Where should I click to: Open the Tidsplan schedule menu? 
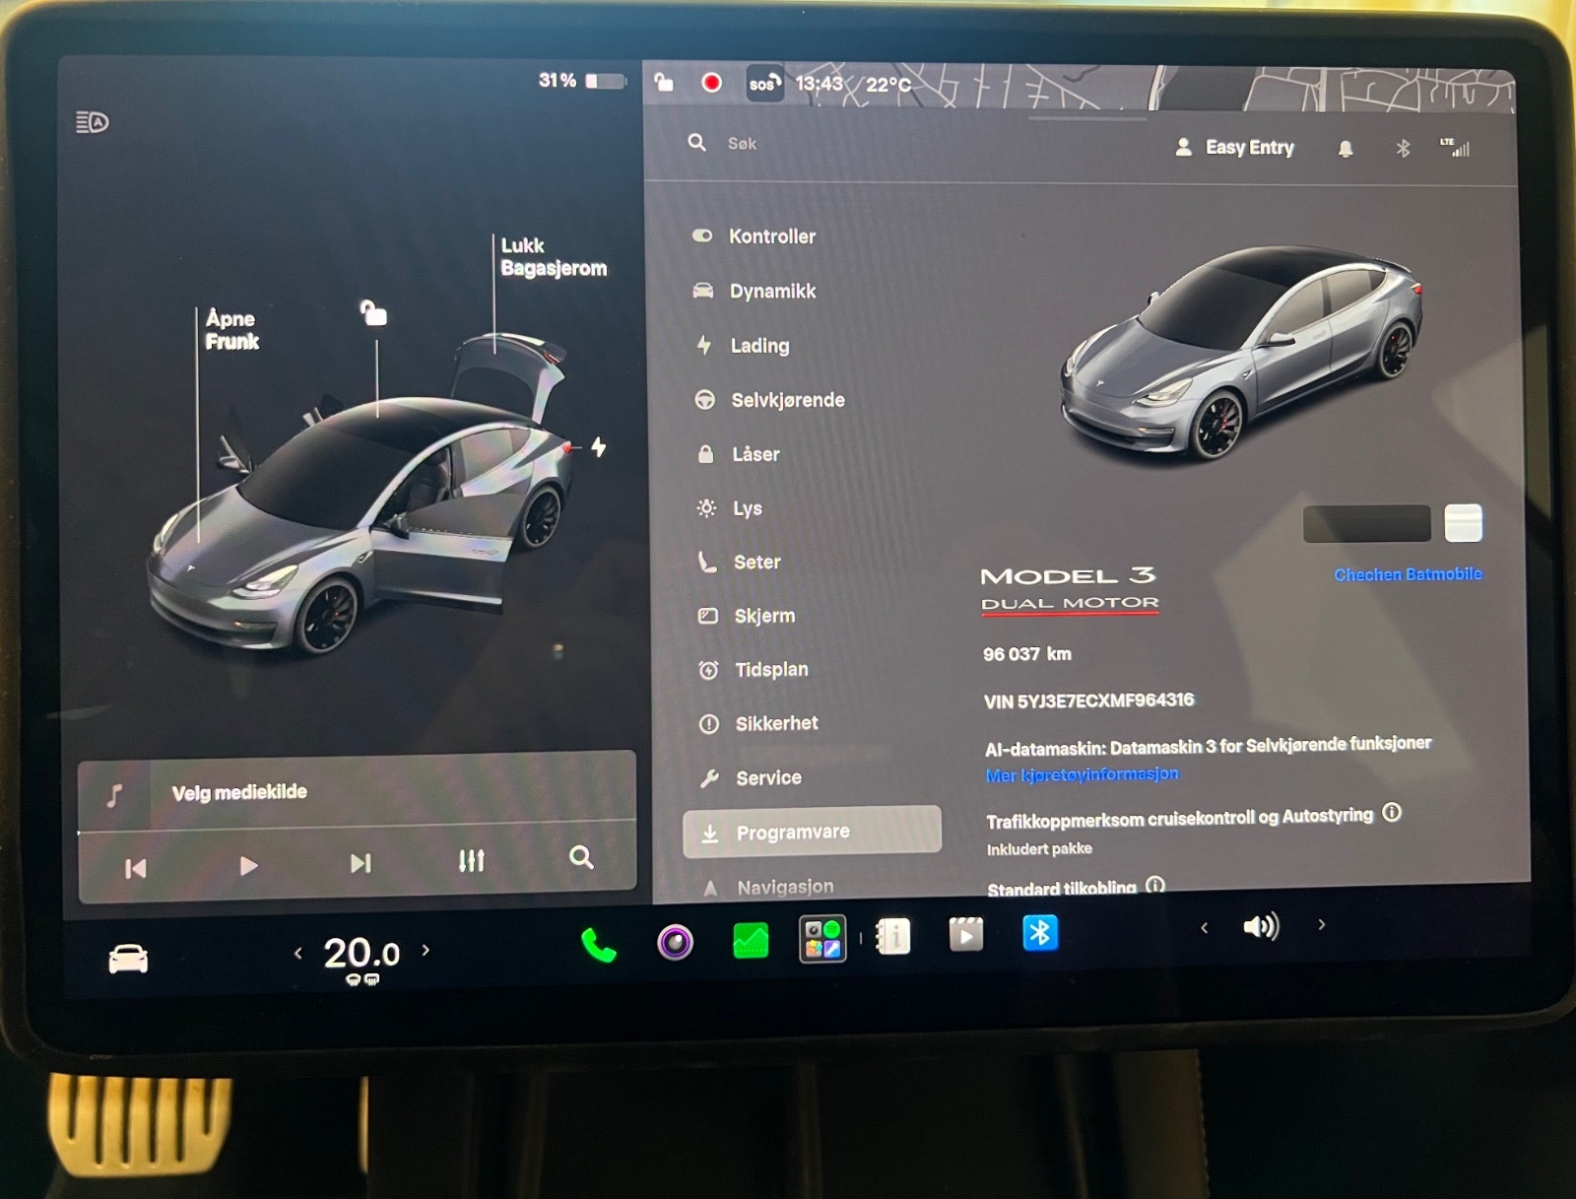754,670
